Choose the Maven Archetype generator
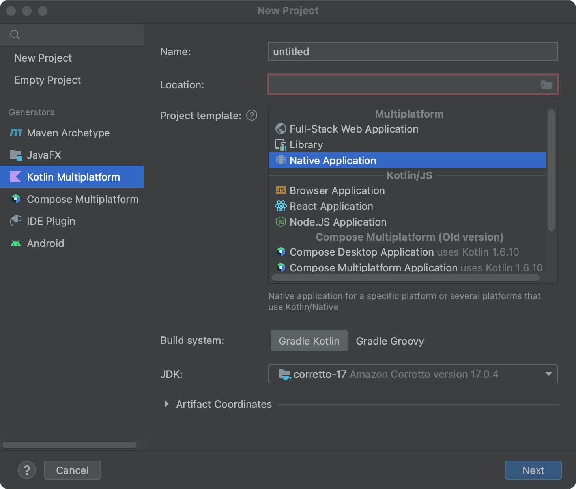This screenshot has height=489, width=576. 72,133
